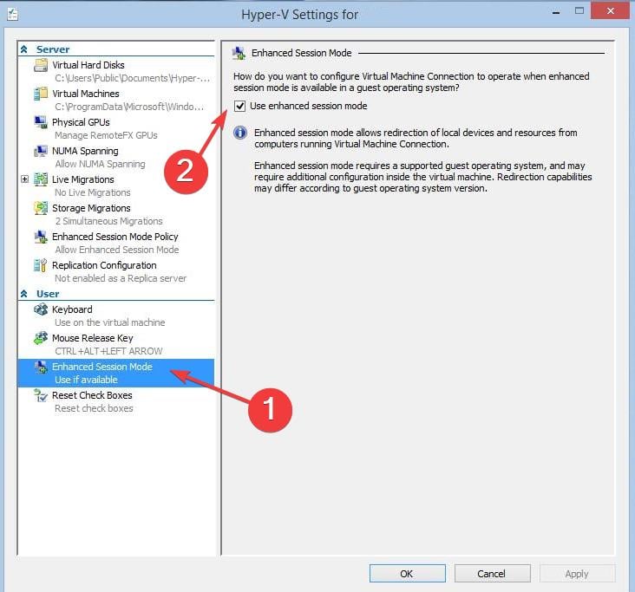The width and height of the screenshot is (635, 592).
Task: Click 'Manage RemoteFX GPUs' subtext
Action: [106, 135]
